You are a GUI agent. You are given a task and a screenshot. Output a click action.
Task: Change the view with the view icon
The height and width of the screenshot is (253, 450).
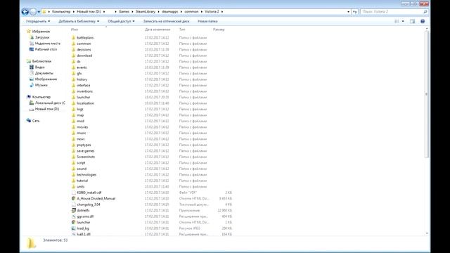[x=397, y=21]
